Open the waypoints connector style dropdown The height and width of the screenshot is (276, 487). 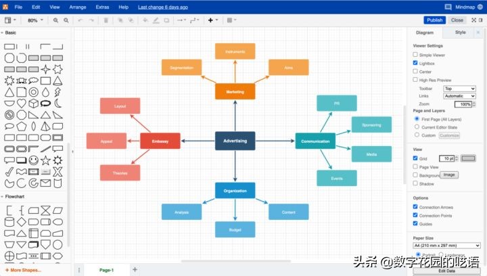pyautogui.click(x=194, y=20)
